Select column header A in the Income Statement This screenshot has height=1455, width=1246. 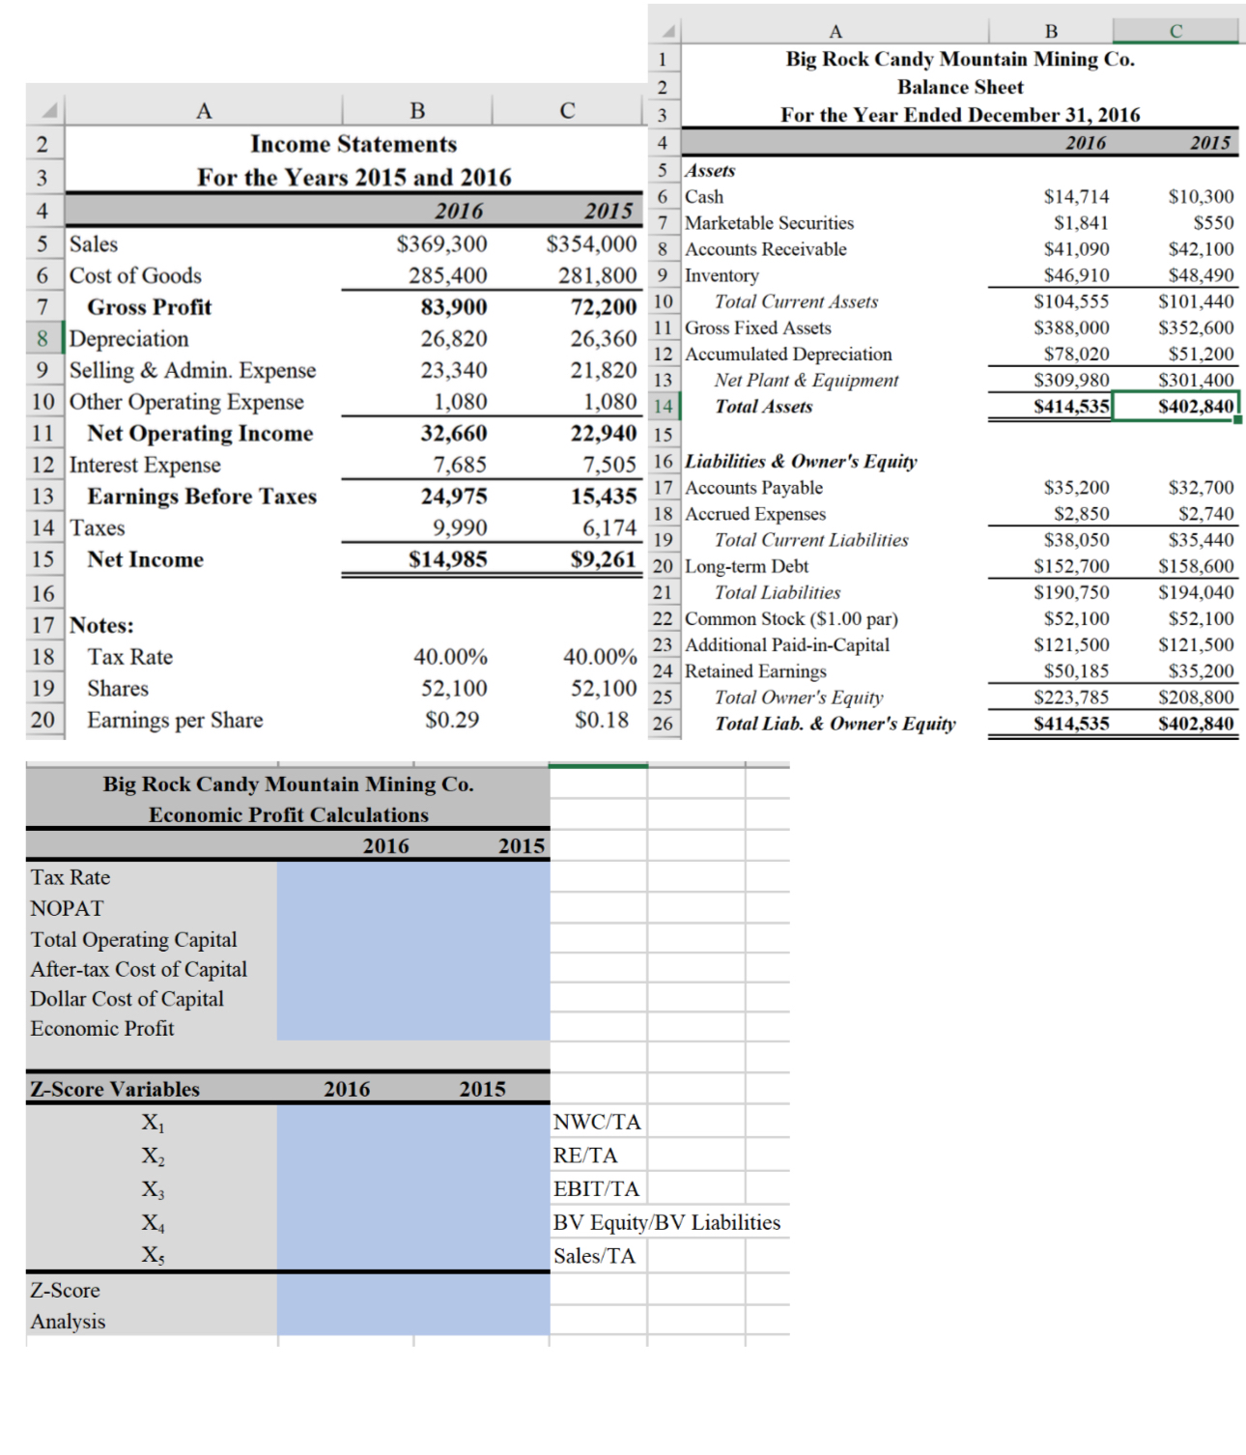(203, 111)
